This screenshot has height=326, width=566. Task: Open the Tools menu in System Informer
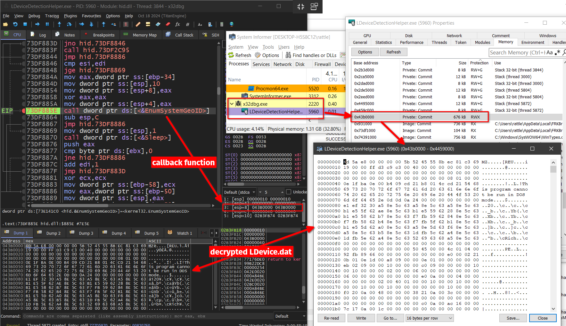(x=268, y=47)
